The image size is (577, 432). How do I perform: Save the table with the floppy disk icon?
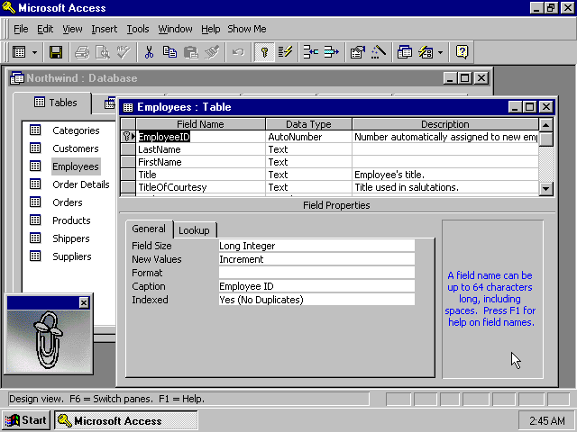coord(56,52)
